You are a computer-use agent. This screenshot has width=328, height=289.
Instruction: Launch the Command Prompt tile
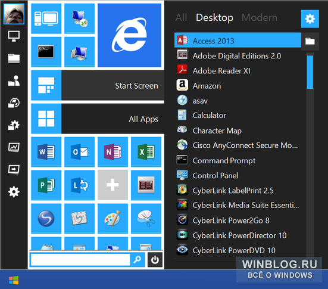point(46,52)
